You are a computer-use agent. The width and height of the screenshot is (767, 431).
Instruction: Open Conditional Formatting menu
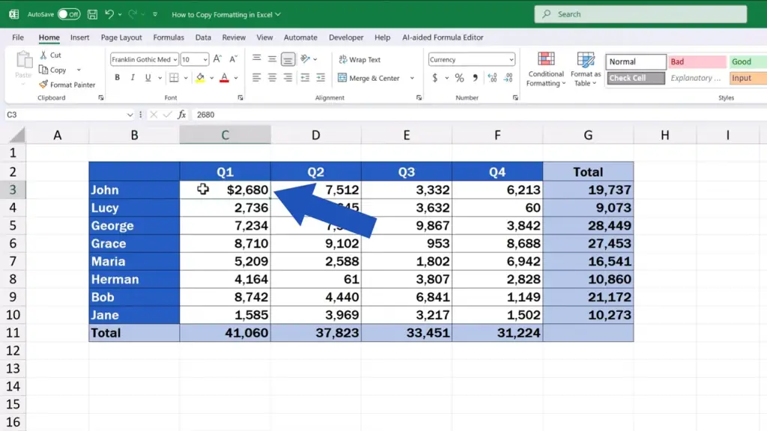point(545,70)
